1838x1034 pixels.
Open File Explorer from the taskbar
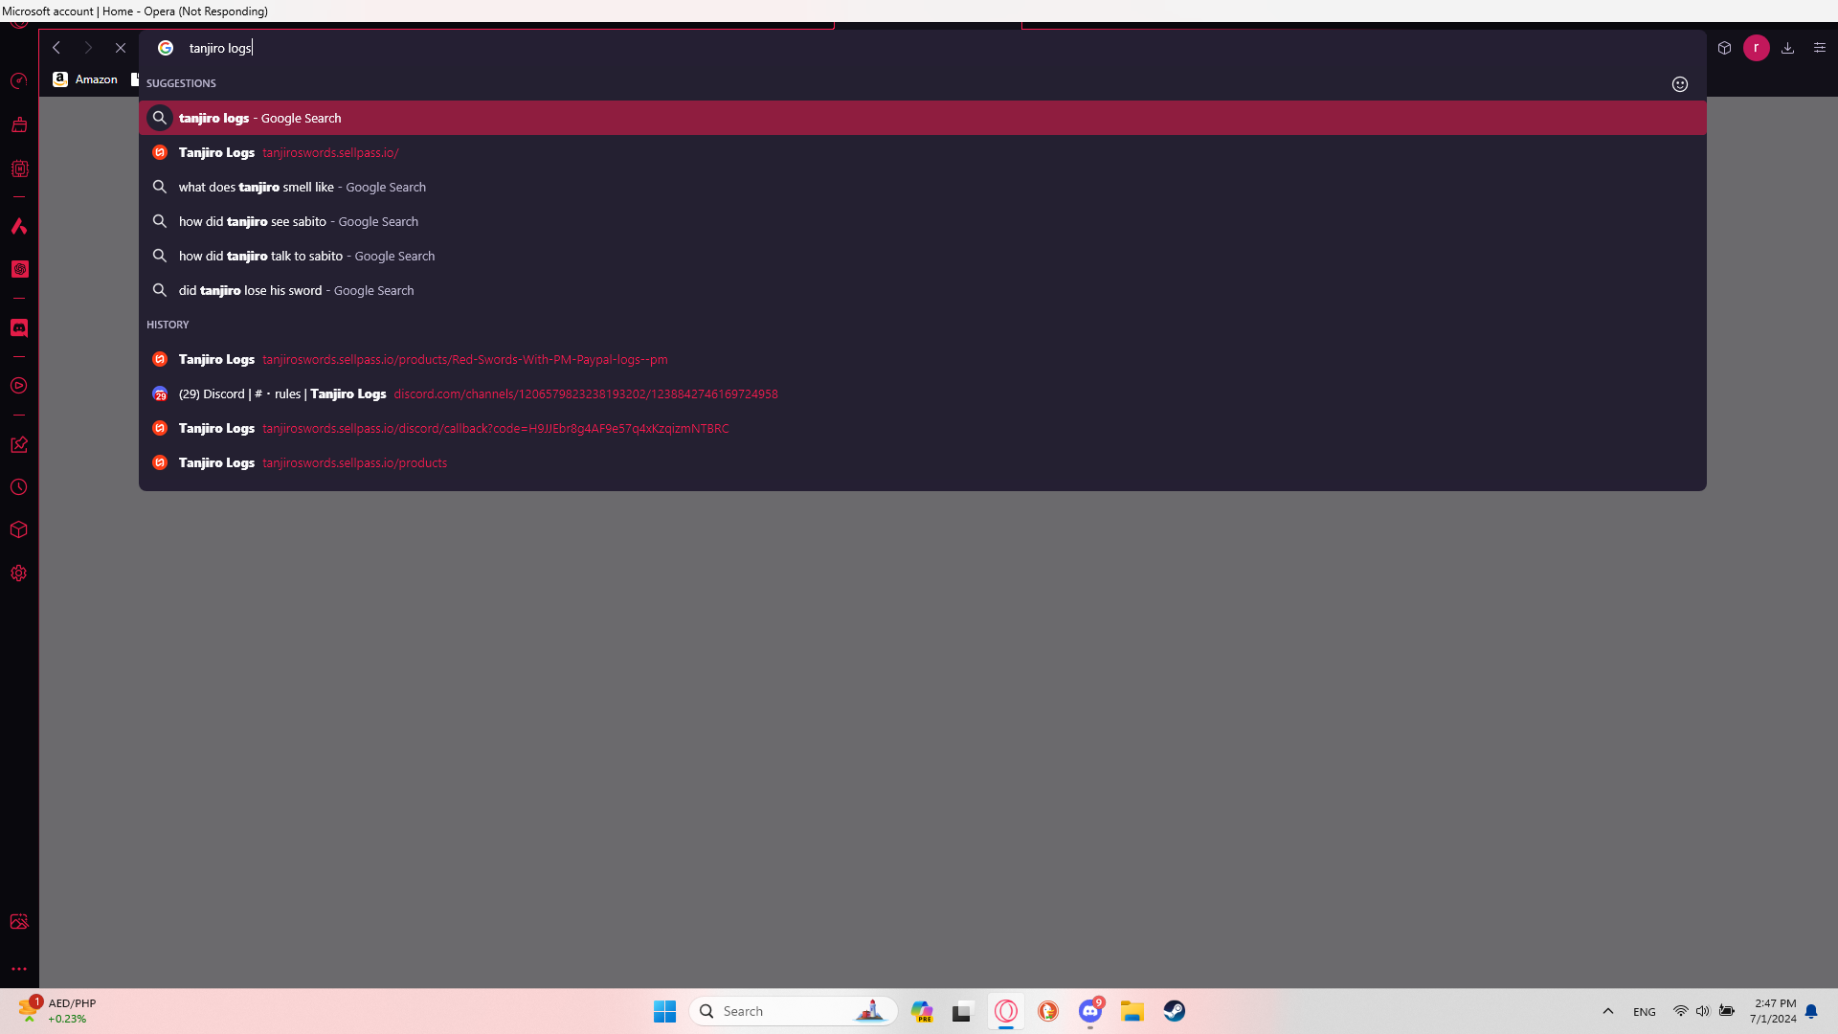point(1132,1011)
